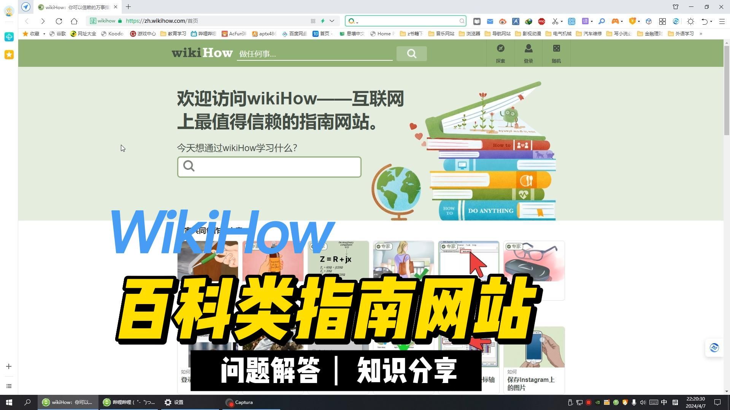Open the Weibo extension icon
The height and width of the screenshot is (410, 730).
pyautogui.click(x=503, y=21)
